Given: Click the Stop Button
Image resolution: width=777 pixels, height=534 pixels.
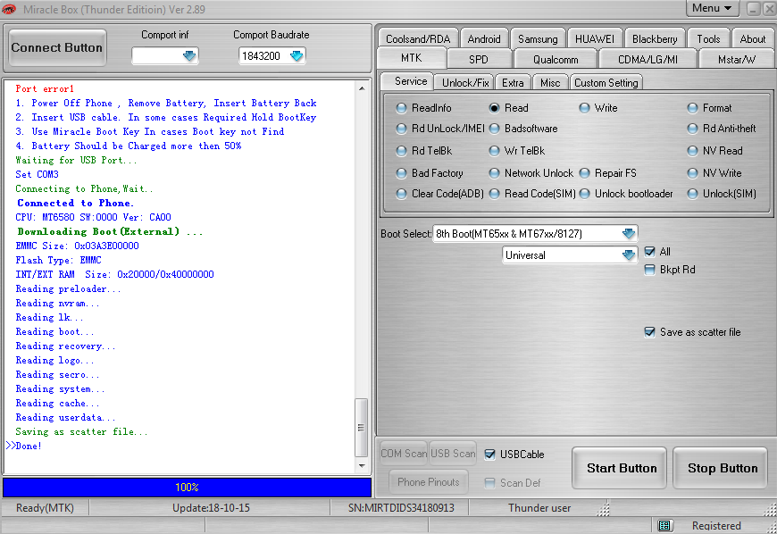Looking at the screenshot, I should pos(722,468).
